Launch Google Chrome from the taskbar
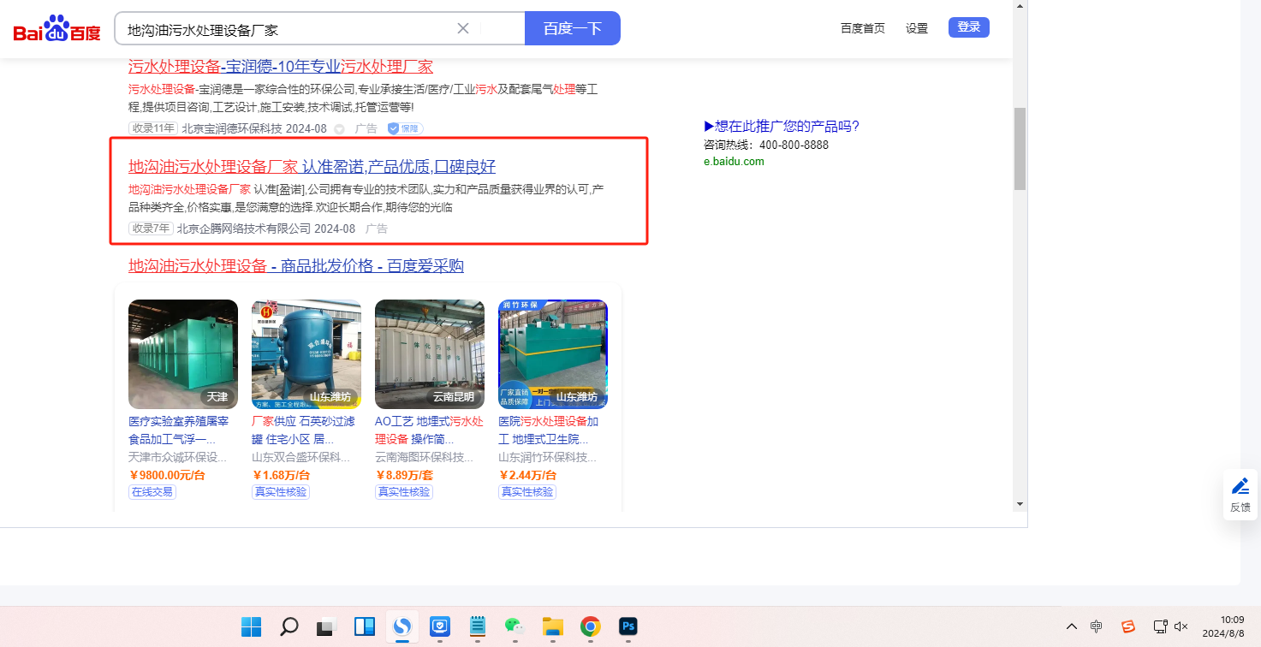Screen dimensions: 1261x647 click(x=590, y=626)
